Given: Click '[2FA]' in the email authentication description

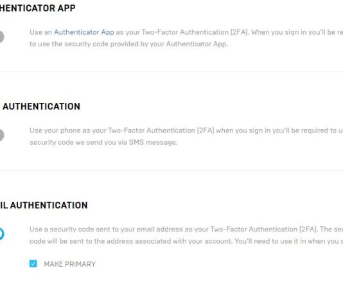Looking at the screenshot, I should 309,230.
